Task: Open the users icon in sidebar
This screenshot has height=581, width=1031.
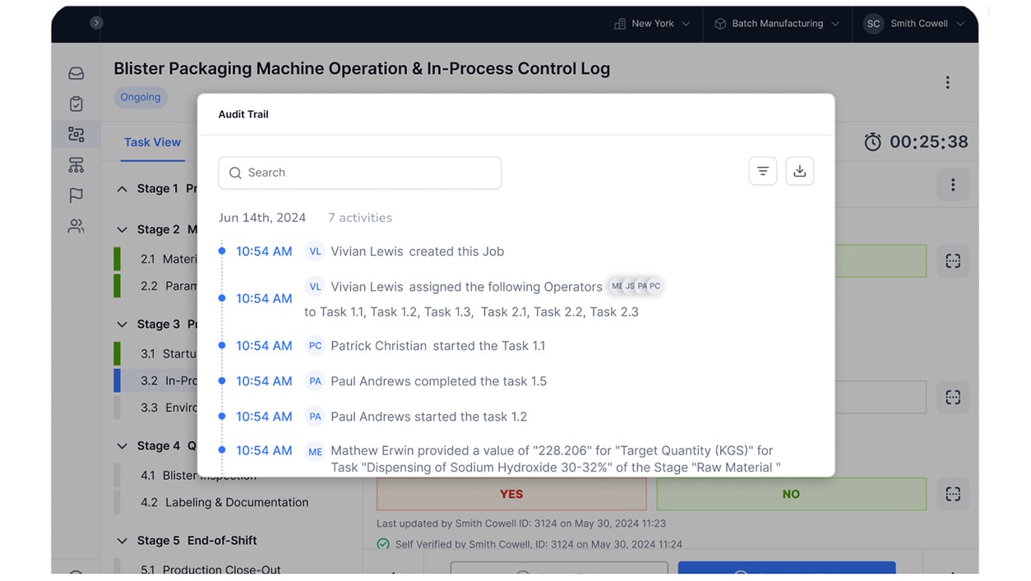Action: point(76,226)
